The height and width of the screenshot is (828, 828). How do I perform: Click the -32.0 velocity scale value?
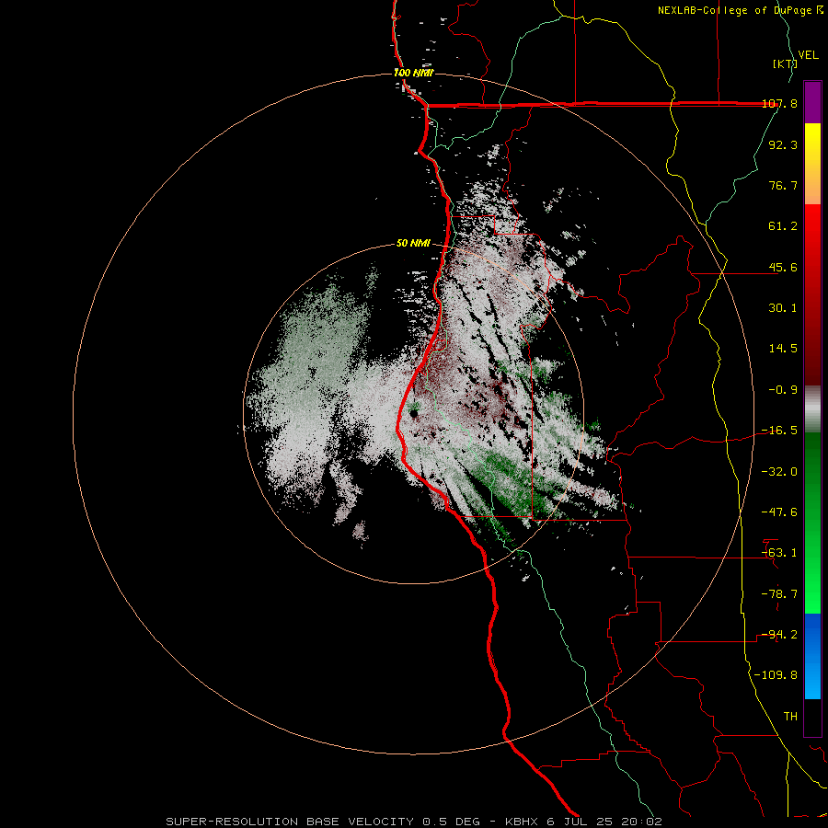[x=779, y=472]
